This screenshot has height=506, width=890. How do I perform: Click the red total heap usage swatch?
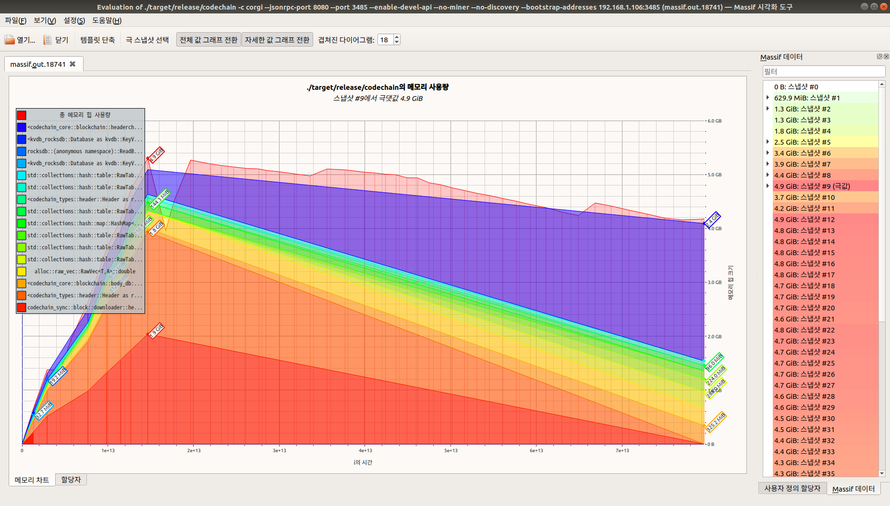tap(22, 115)
